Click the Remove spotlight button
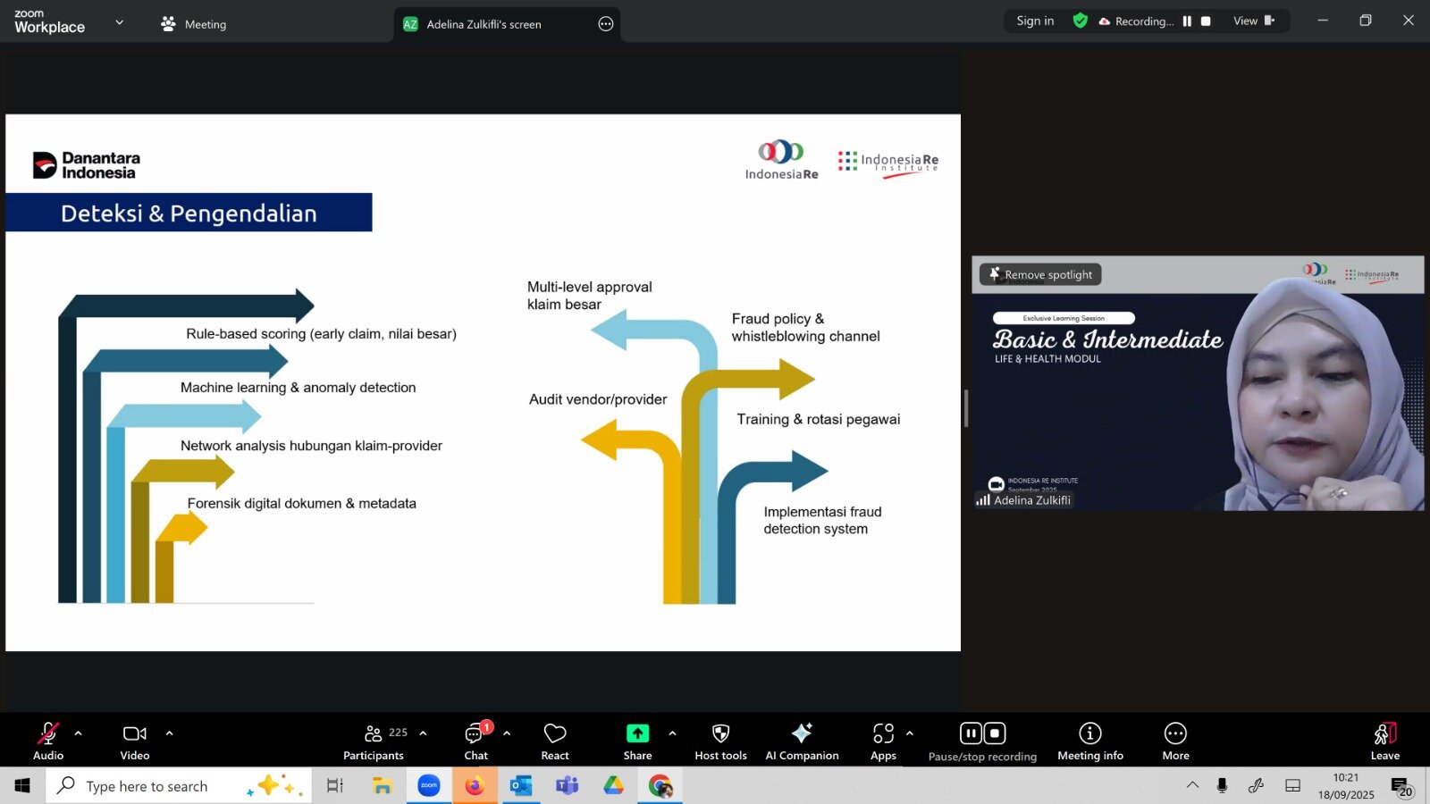 pyautogui.click(x=1040, y=275)
